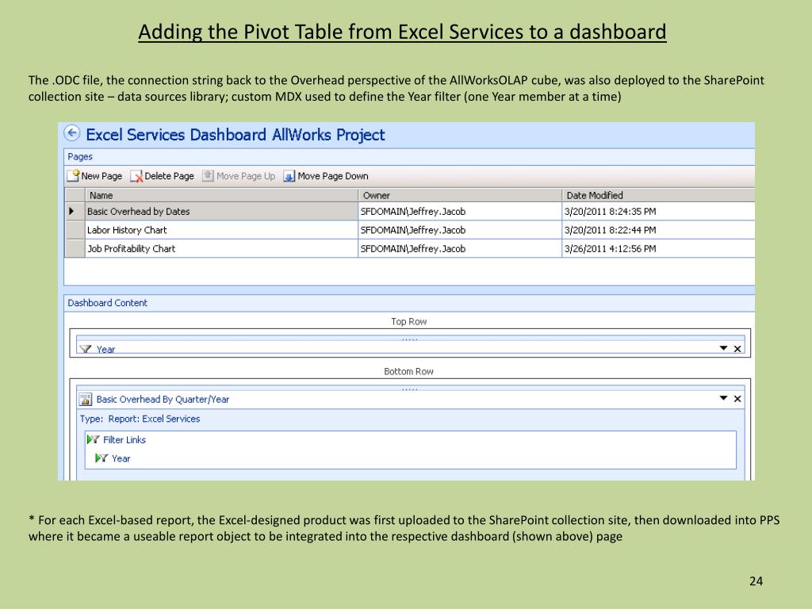Click the Move Page Up icon
Image resolution: width=812 pixels, height=609 pixels.
click(x=209, y=175)
